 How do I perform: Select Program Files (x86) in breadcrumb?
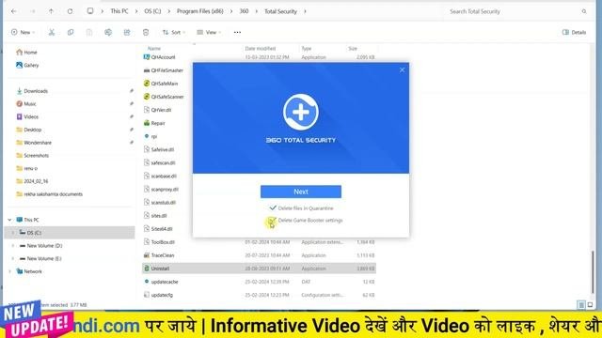click(x=200, y=11)
